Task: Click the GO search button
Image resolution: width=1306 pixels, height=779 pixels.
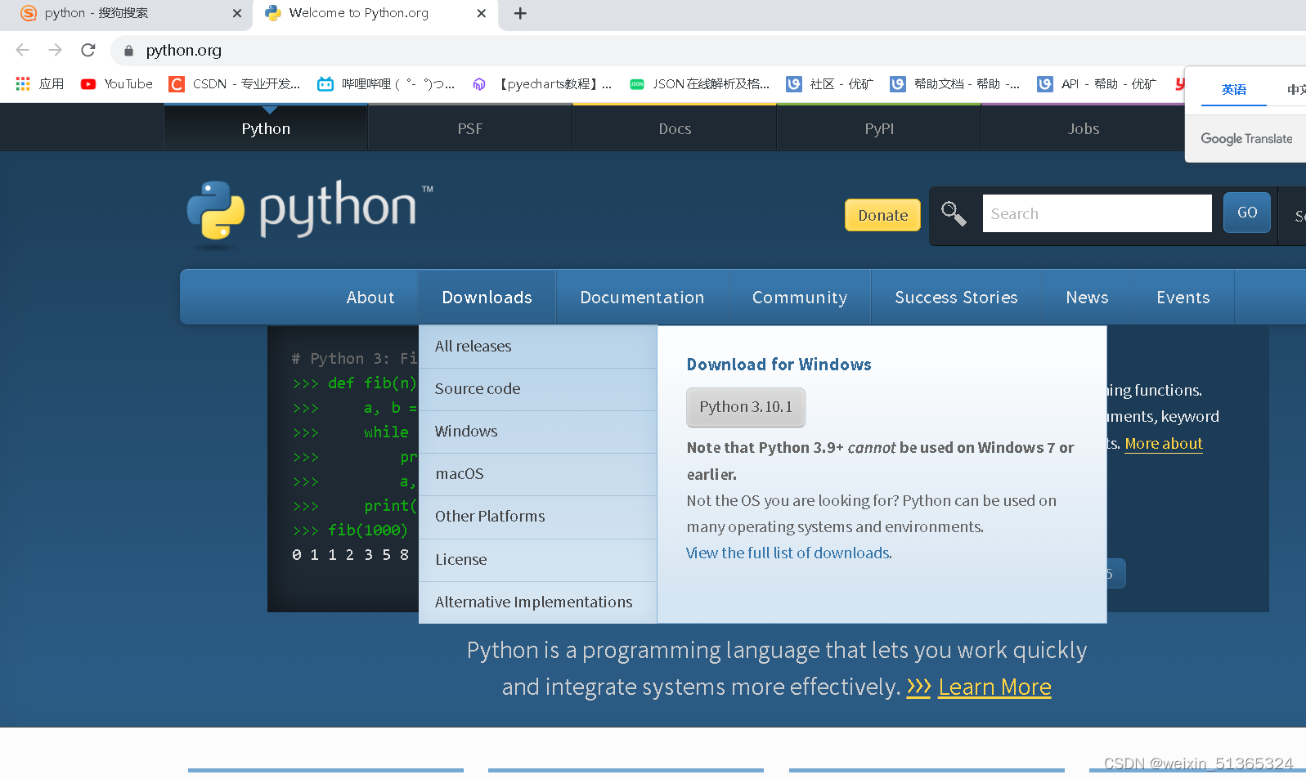Action: 1246,213
